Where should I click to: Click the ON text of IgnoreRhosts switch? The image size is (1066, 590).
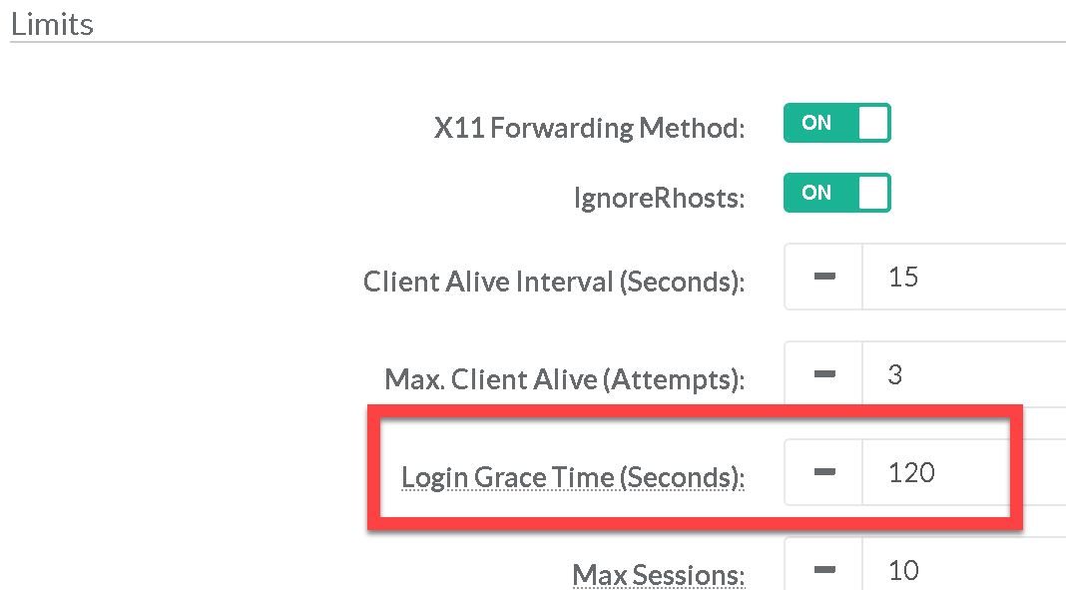[x=816, y=194]
